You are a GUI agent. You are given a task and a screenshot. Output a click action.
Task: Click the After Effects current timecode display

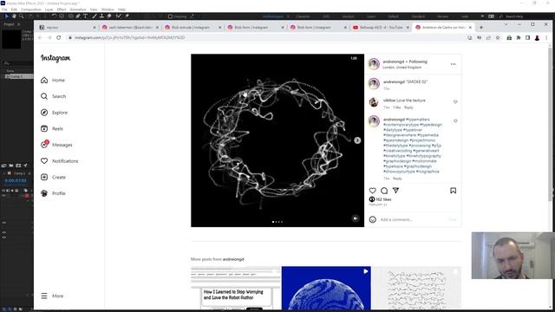(16, 181)
